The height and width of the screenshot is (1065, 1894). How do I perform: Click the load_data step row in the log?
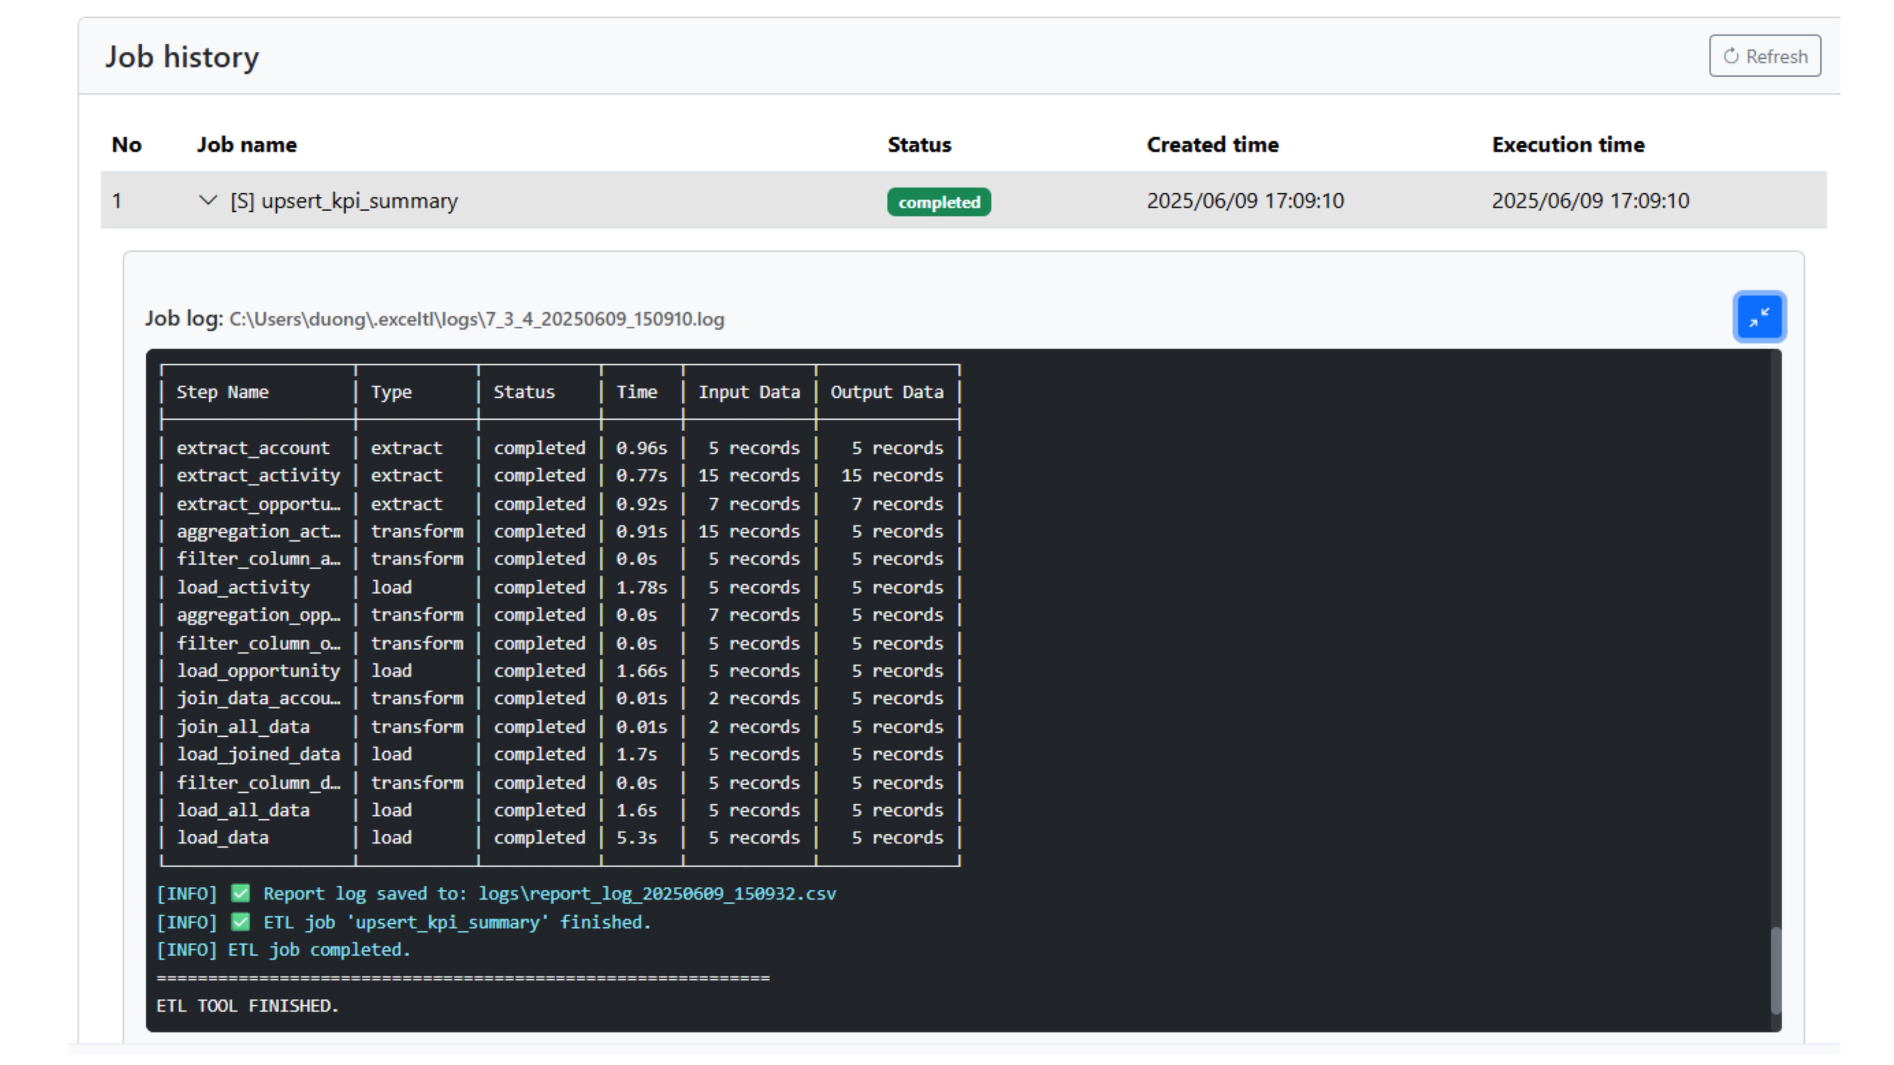pyautogui.click(x=223, y=837)
